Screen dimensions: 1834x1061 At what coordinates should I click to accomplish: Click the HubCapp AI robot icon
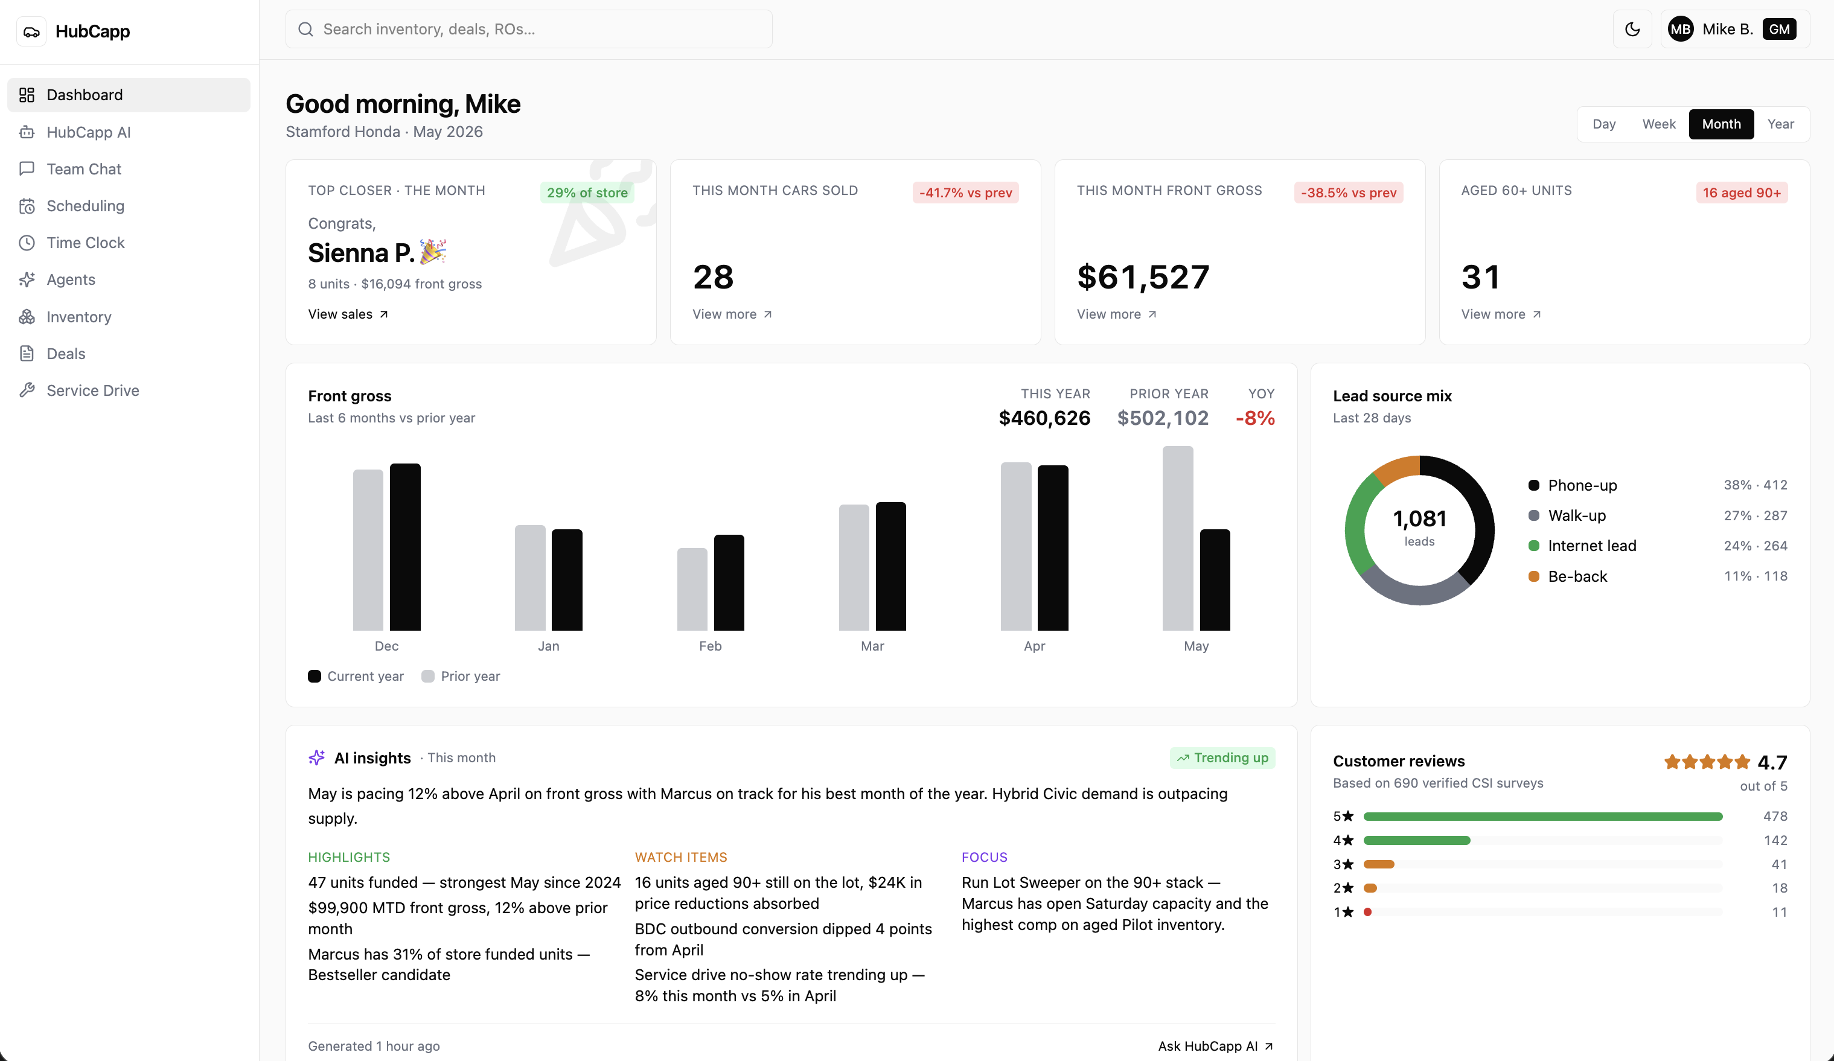pos(27,132)
